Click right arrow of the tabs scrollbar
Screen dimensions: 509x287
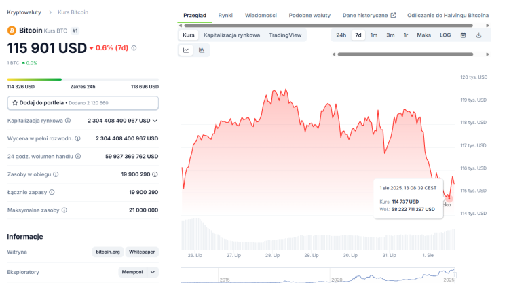pos(487,26)
